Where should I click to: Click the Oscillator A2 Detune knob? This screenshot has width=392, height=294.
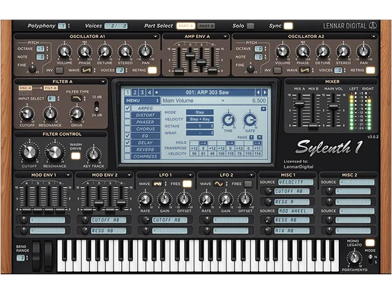323,52
